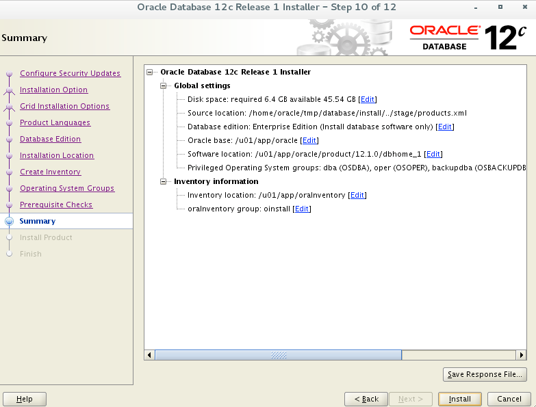
Task: Select the Inventory location /u01/app/oraInventory text
Action: (266, 195)
